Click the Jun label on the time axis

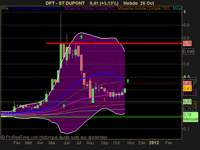[x=66, y=143]
